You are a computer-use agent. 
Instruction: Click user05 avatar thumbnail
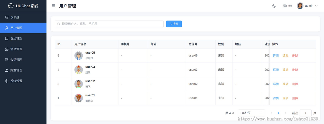[79, 56]
